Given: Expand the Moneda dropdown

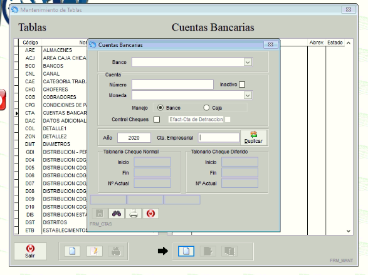Looking at the screenshot, I should tap(248, 95).
